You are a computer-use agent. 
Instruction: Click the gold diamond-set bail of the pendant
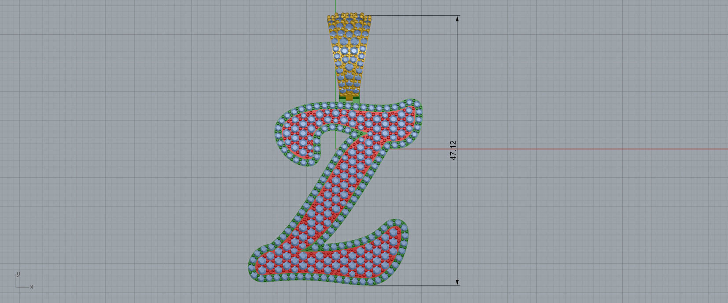[349, 56]
